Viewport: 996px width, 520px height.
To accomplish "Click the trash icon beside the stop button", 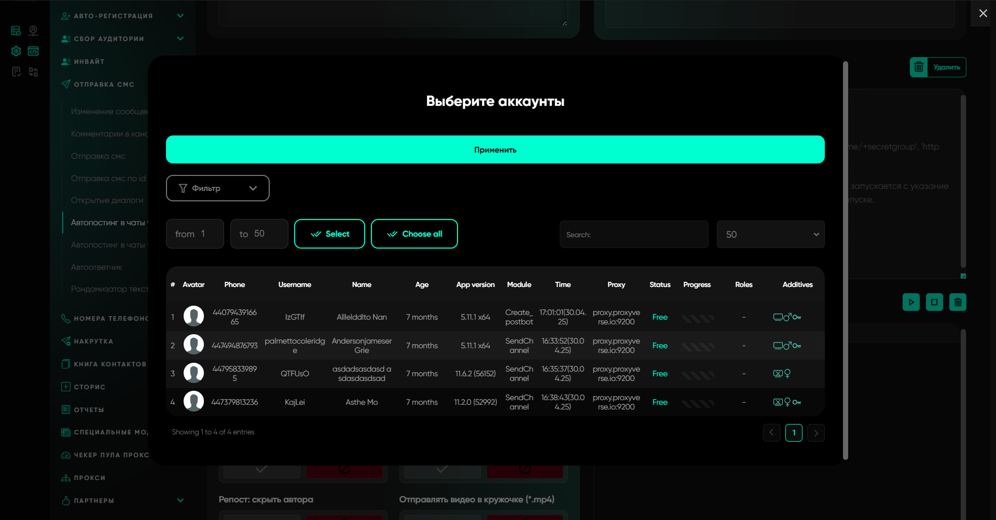I will click(x=958, y=302).
